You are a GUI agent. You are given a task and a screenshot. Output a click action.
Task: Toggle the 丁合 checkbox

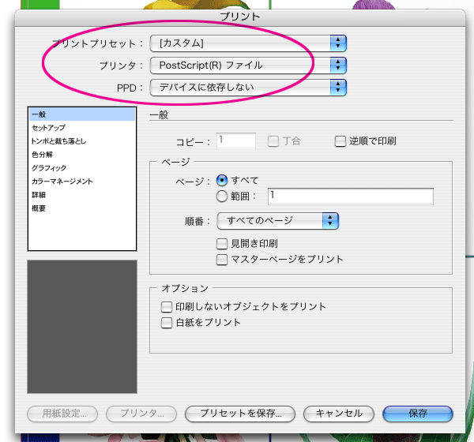point(273,141)
